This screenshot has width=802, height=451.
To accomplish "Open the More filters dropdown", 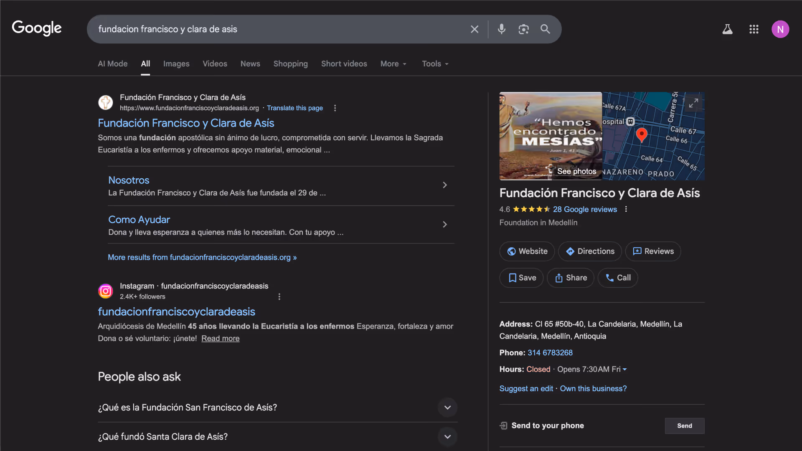I will pyautogui.click(x=393, y=64).
